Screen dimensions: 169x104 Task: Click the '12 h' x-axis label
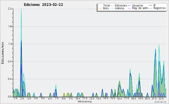(92, 98)
